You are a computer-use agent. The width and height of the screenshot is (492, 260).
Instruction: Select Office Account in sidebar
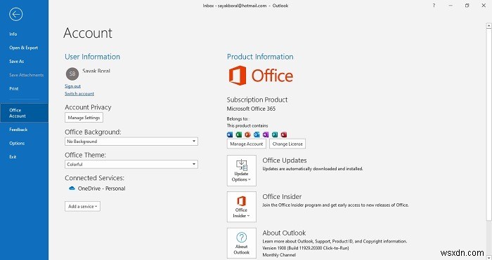click(24, 113)
